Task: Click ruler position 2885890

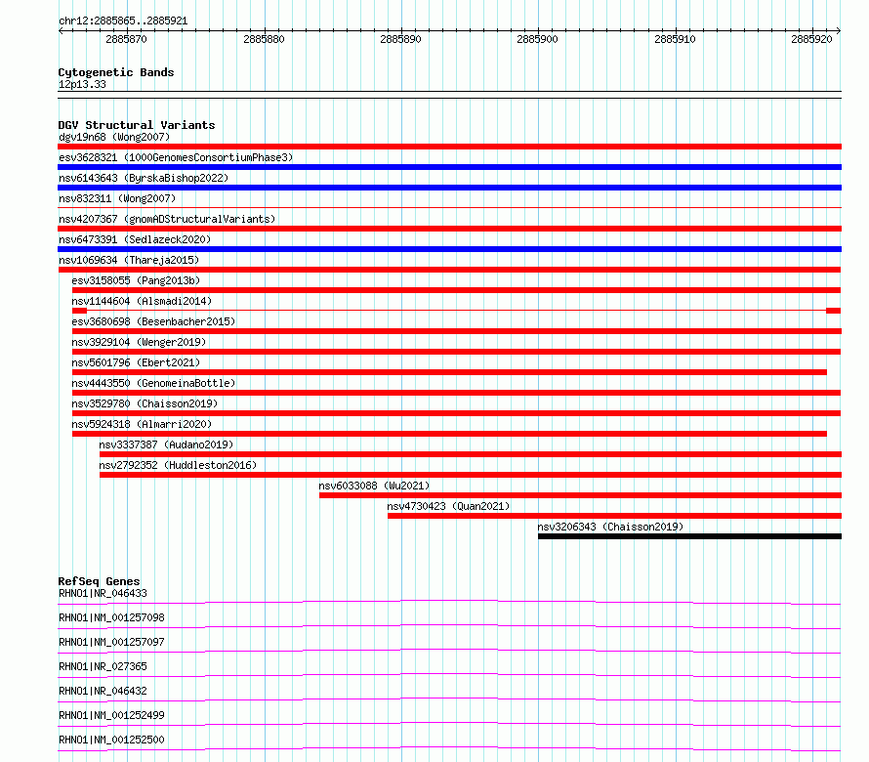Action: 400,39
